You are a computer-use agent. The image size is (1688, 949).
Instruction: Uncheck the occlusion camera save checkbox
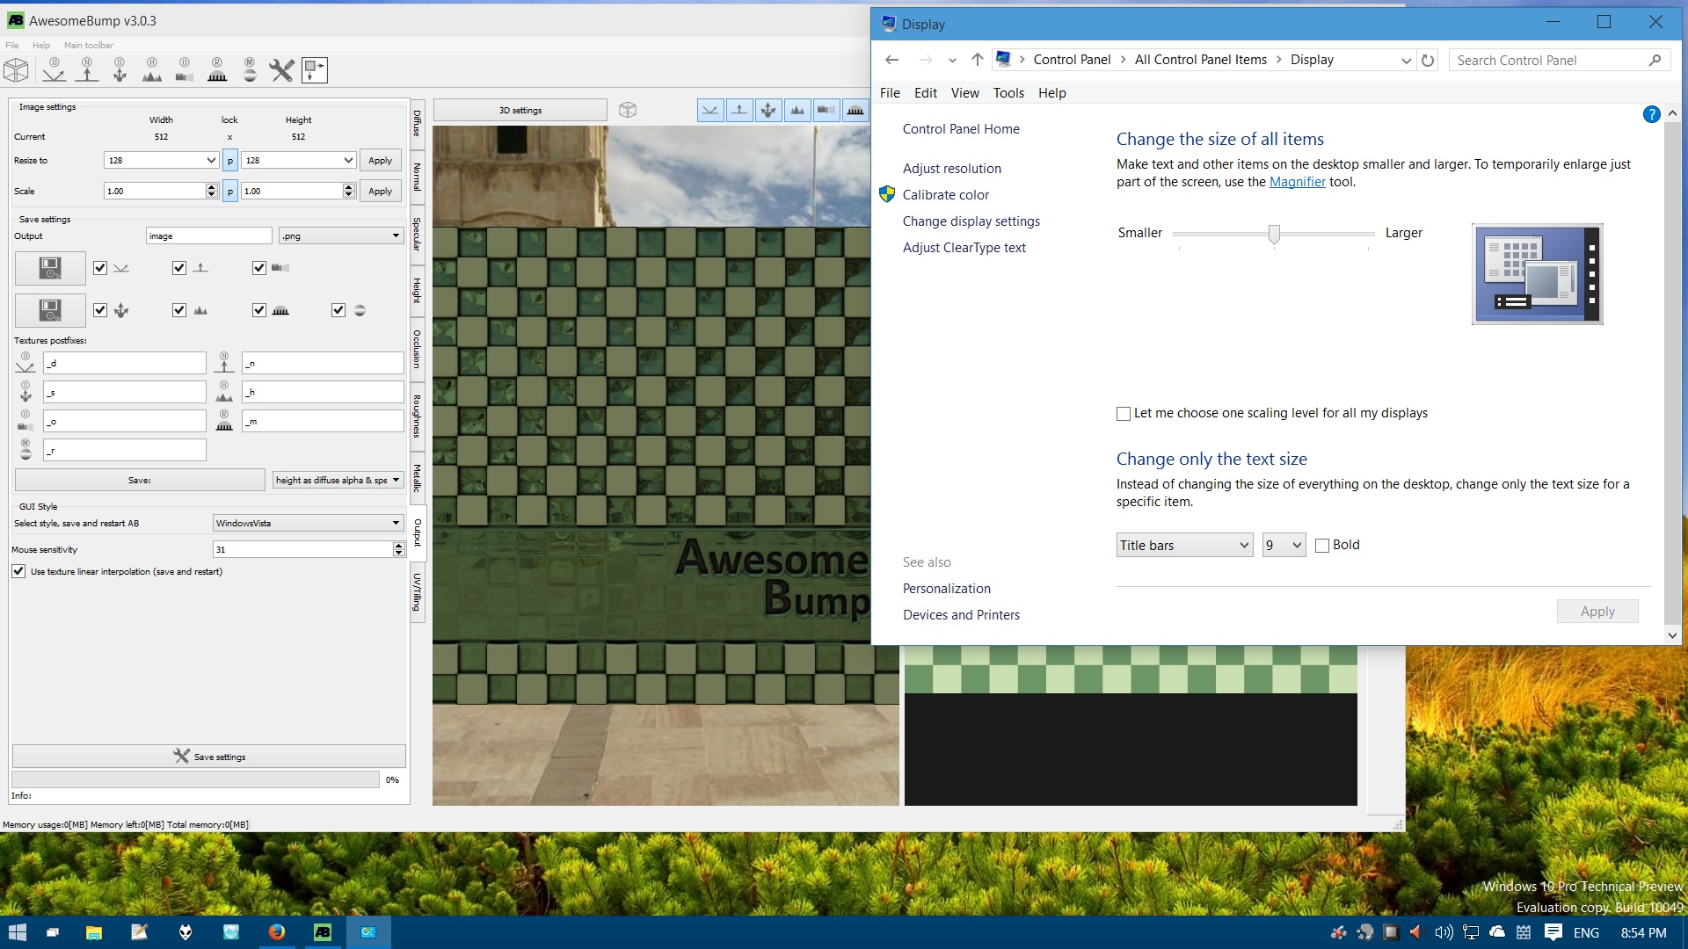259,268
